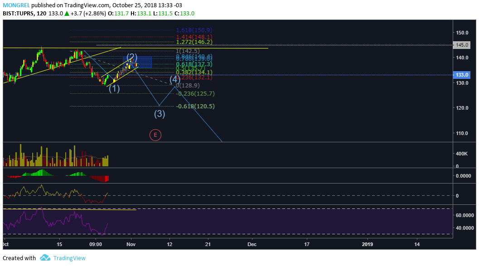
Task: Click the 120.0 price axis label
Action: (x=462, y=108)
